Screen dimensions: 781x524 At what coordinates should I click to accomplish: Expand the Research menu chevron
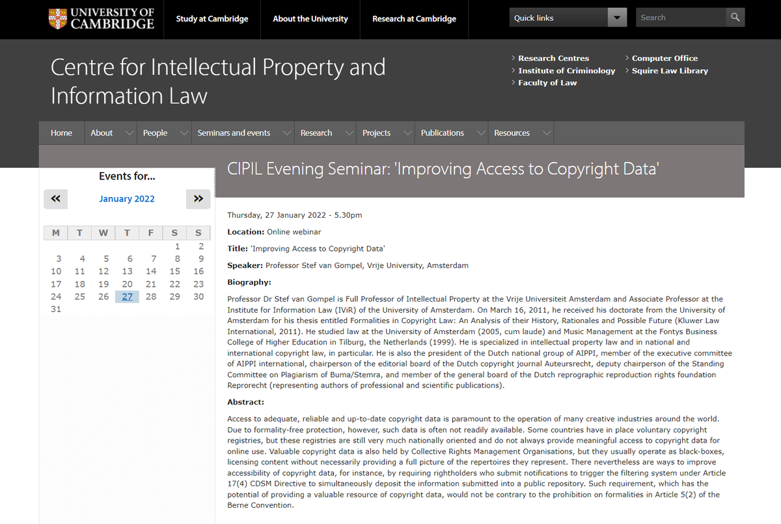coord(348,133)
